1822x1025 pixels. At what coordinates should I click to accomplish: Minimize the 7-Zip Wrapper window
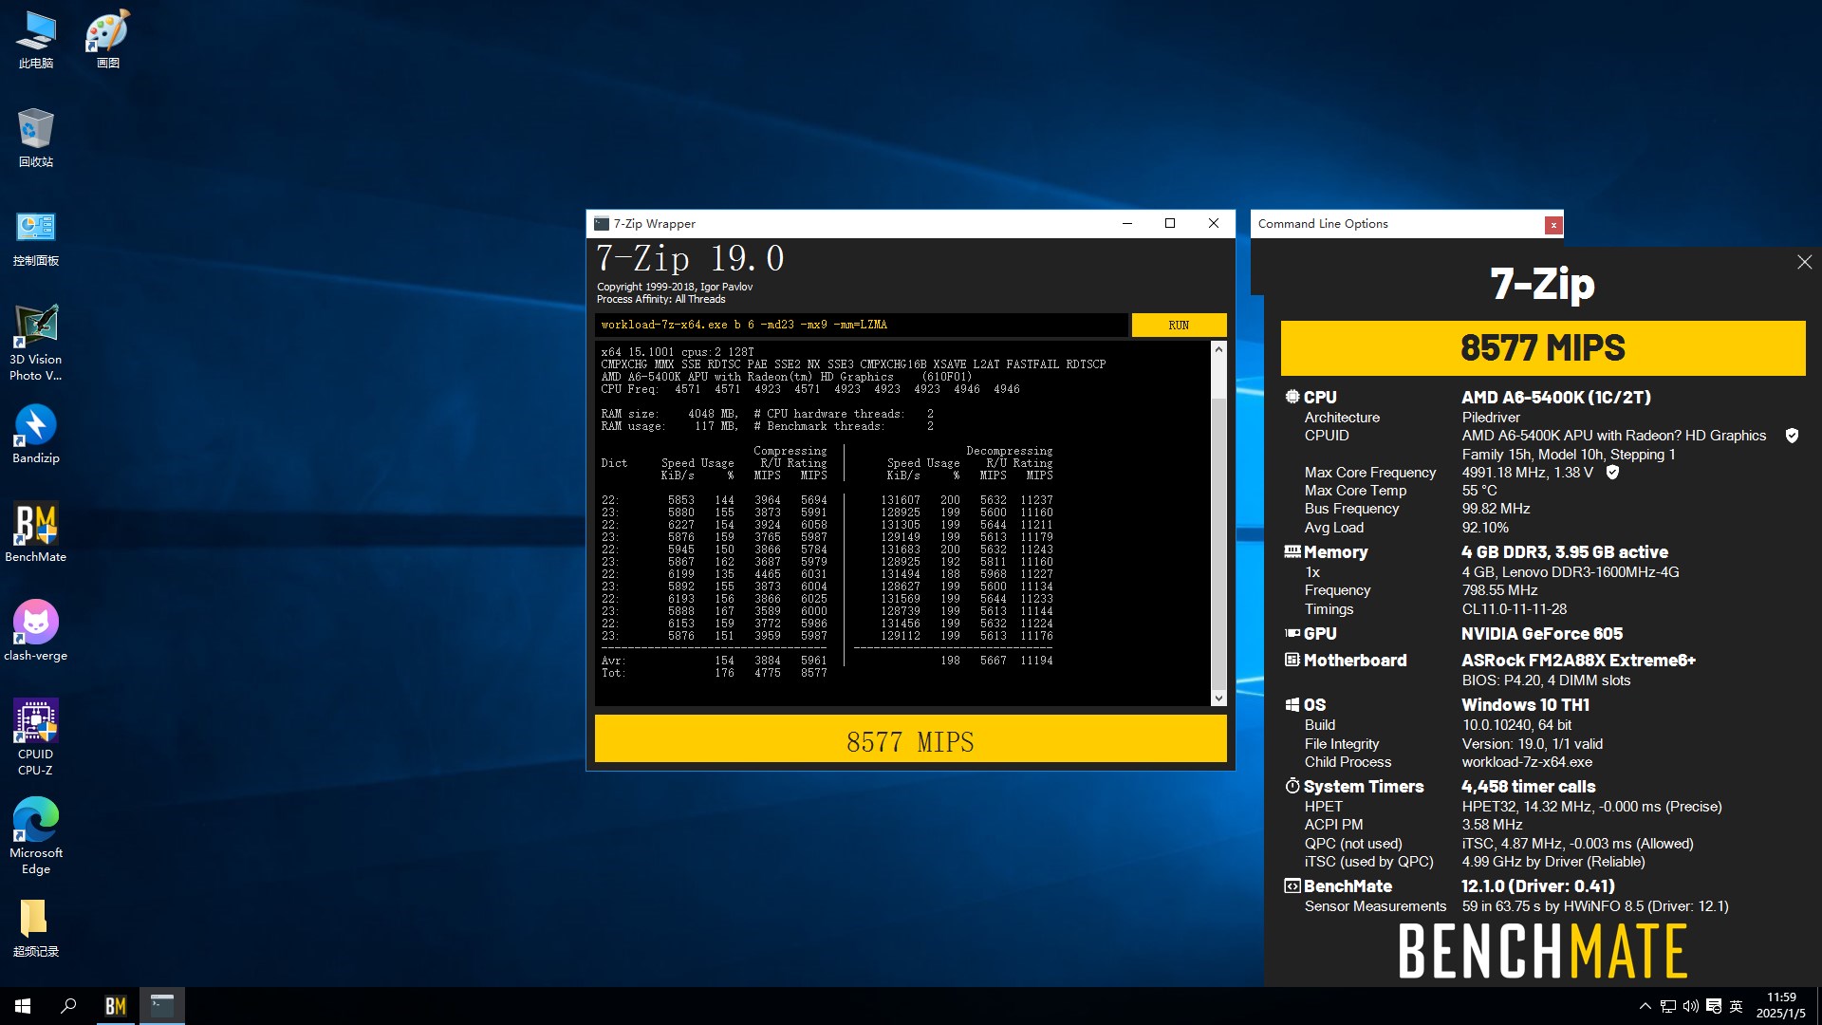(x=1127, y=224)
